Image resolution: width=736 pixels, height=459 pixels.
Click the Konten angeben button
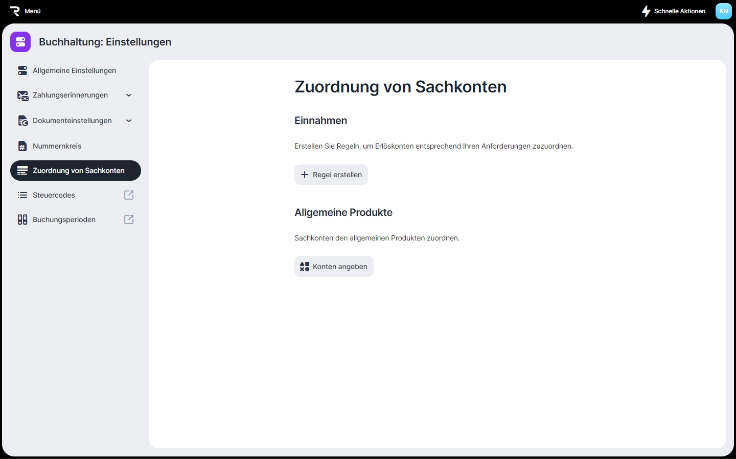coord(334,267)
